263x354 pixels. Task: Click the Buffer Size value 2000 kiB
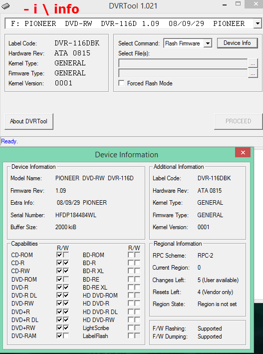(66, 227)
